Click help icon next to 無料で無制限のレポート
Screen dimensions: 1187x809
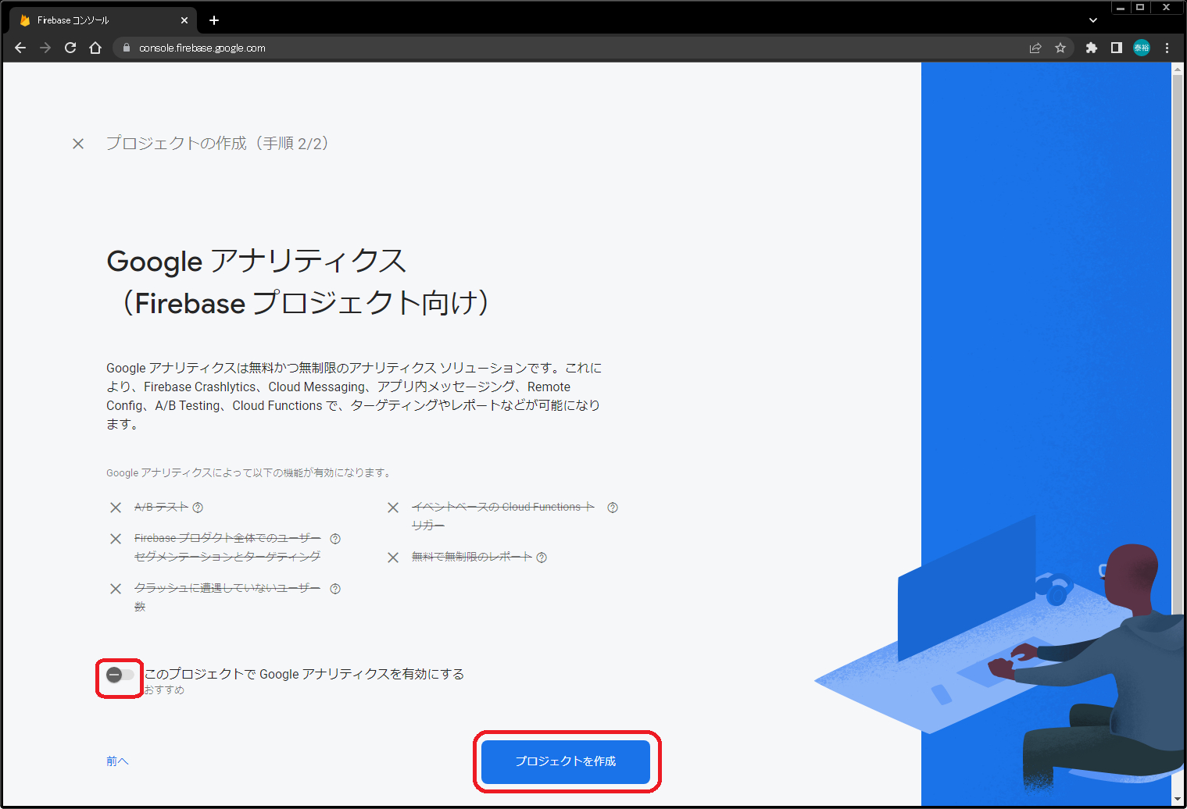coord(542,558)
